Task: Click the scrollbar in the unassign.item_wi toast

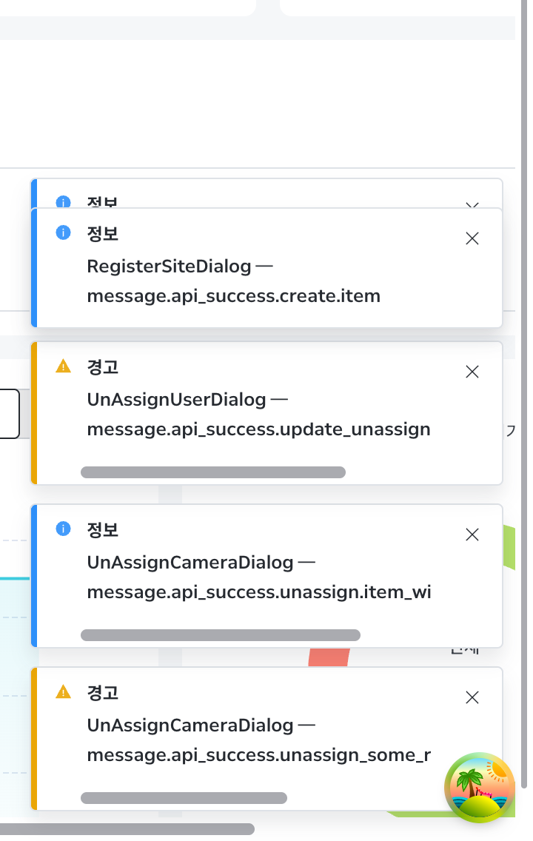Action: click(221, 635)
